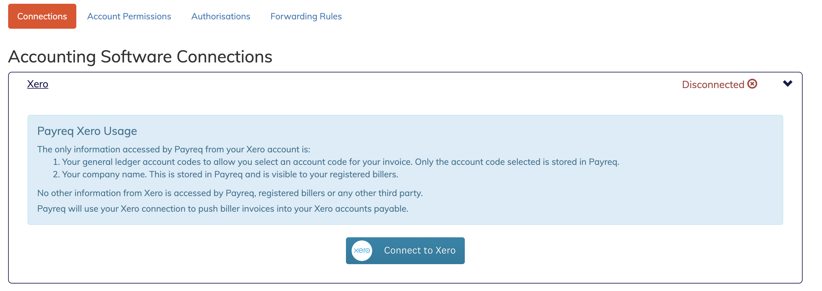This screenshot has height=291, width=822.
Task: Click the Payreq Xero Usage heading
Action: pos(87,131)
